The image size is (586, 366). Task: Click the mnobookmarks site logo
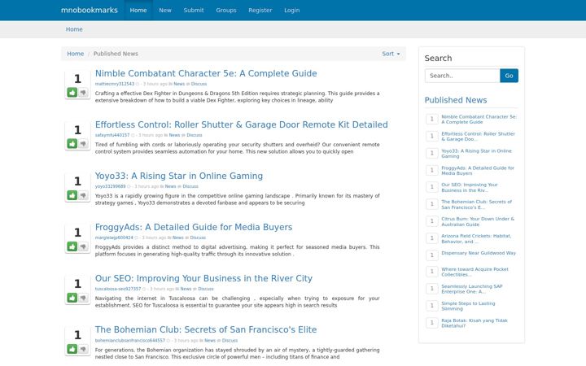point(90,10)
